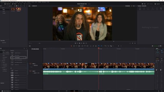Toggle the Effects panel button
Screen dimensions: 164x92
coord(14,4)
